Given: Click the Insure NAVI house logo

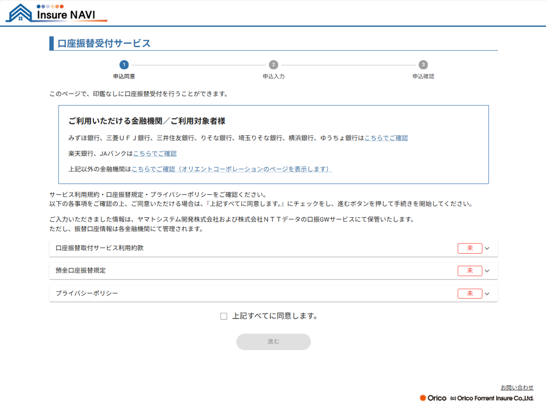Looking at the screenshot, I should [19, 13].
